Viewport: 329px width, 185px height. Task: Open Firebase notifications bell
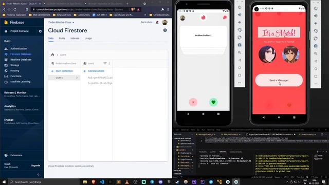[x=157, y=22]
